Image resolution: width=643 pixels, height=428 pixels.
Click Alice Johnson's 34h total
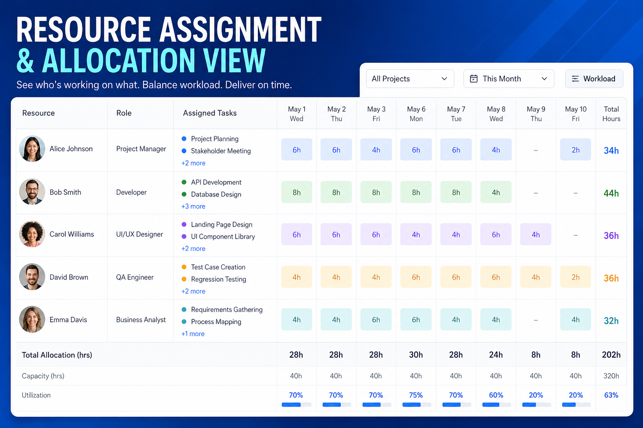pos(611,150)
